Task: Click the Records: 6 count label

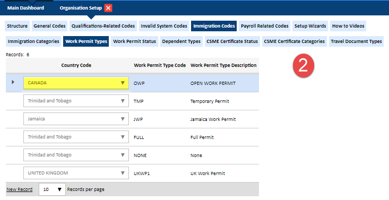Action: coord(18,55)
